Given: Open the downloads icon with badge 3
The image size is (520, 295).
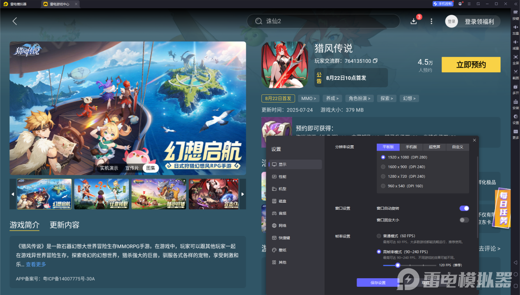Looking at the screenshot, I should click(414, 21).
